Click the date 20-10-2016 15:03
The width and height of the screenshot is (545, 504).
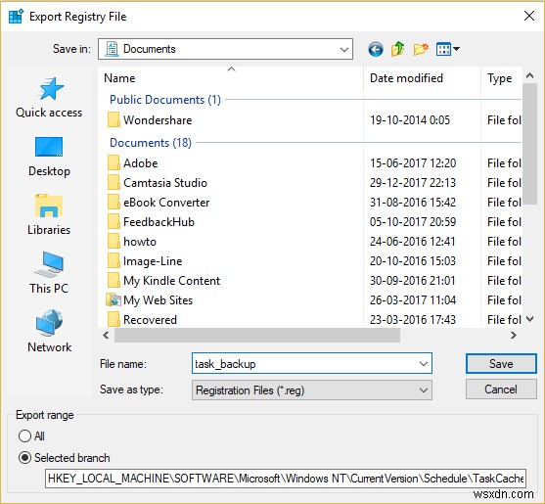(413, 261)
